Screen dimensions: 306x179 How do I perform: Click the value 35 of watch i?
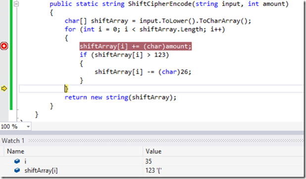(149, 161)
